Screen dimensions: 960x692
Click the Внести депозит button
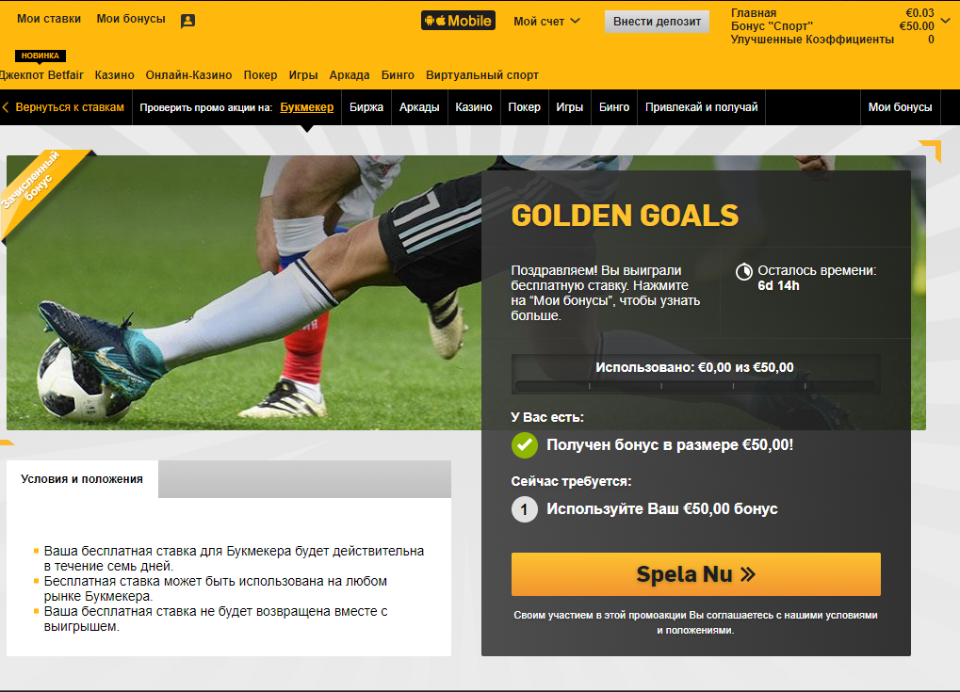(x=657, y=22)
